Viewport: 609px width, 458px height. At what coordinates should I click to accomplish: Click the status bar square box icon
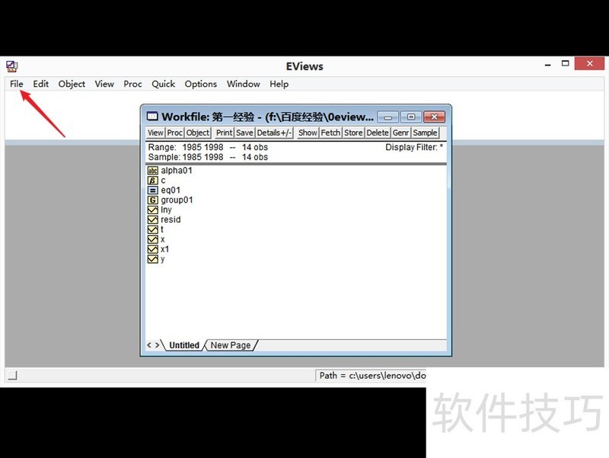13,375
